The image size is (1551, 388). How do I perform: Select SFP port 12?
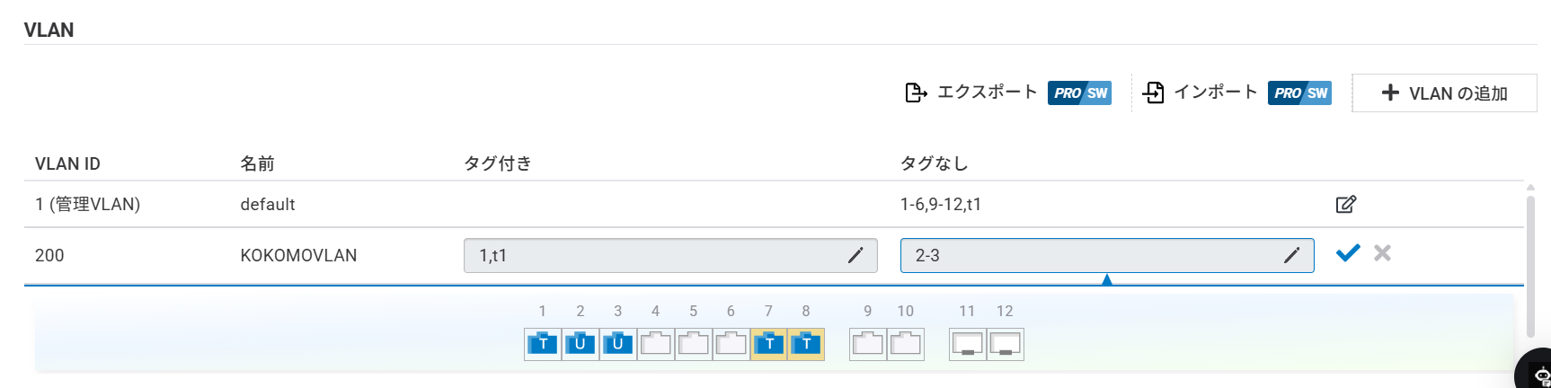coord(1006,343)
